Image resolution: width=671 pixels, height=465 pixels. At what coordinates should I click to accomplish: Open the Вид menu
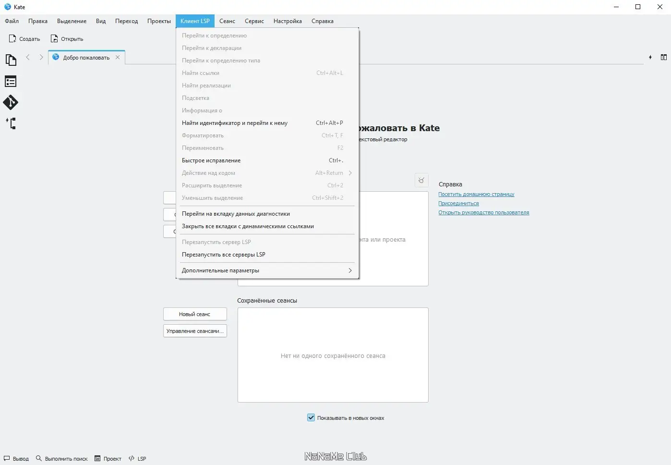coord(101,21)
